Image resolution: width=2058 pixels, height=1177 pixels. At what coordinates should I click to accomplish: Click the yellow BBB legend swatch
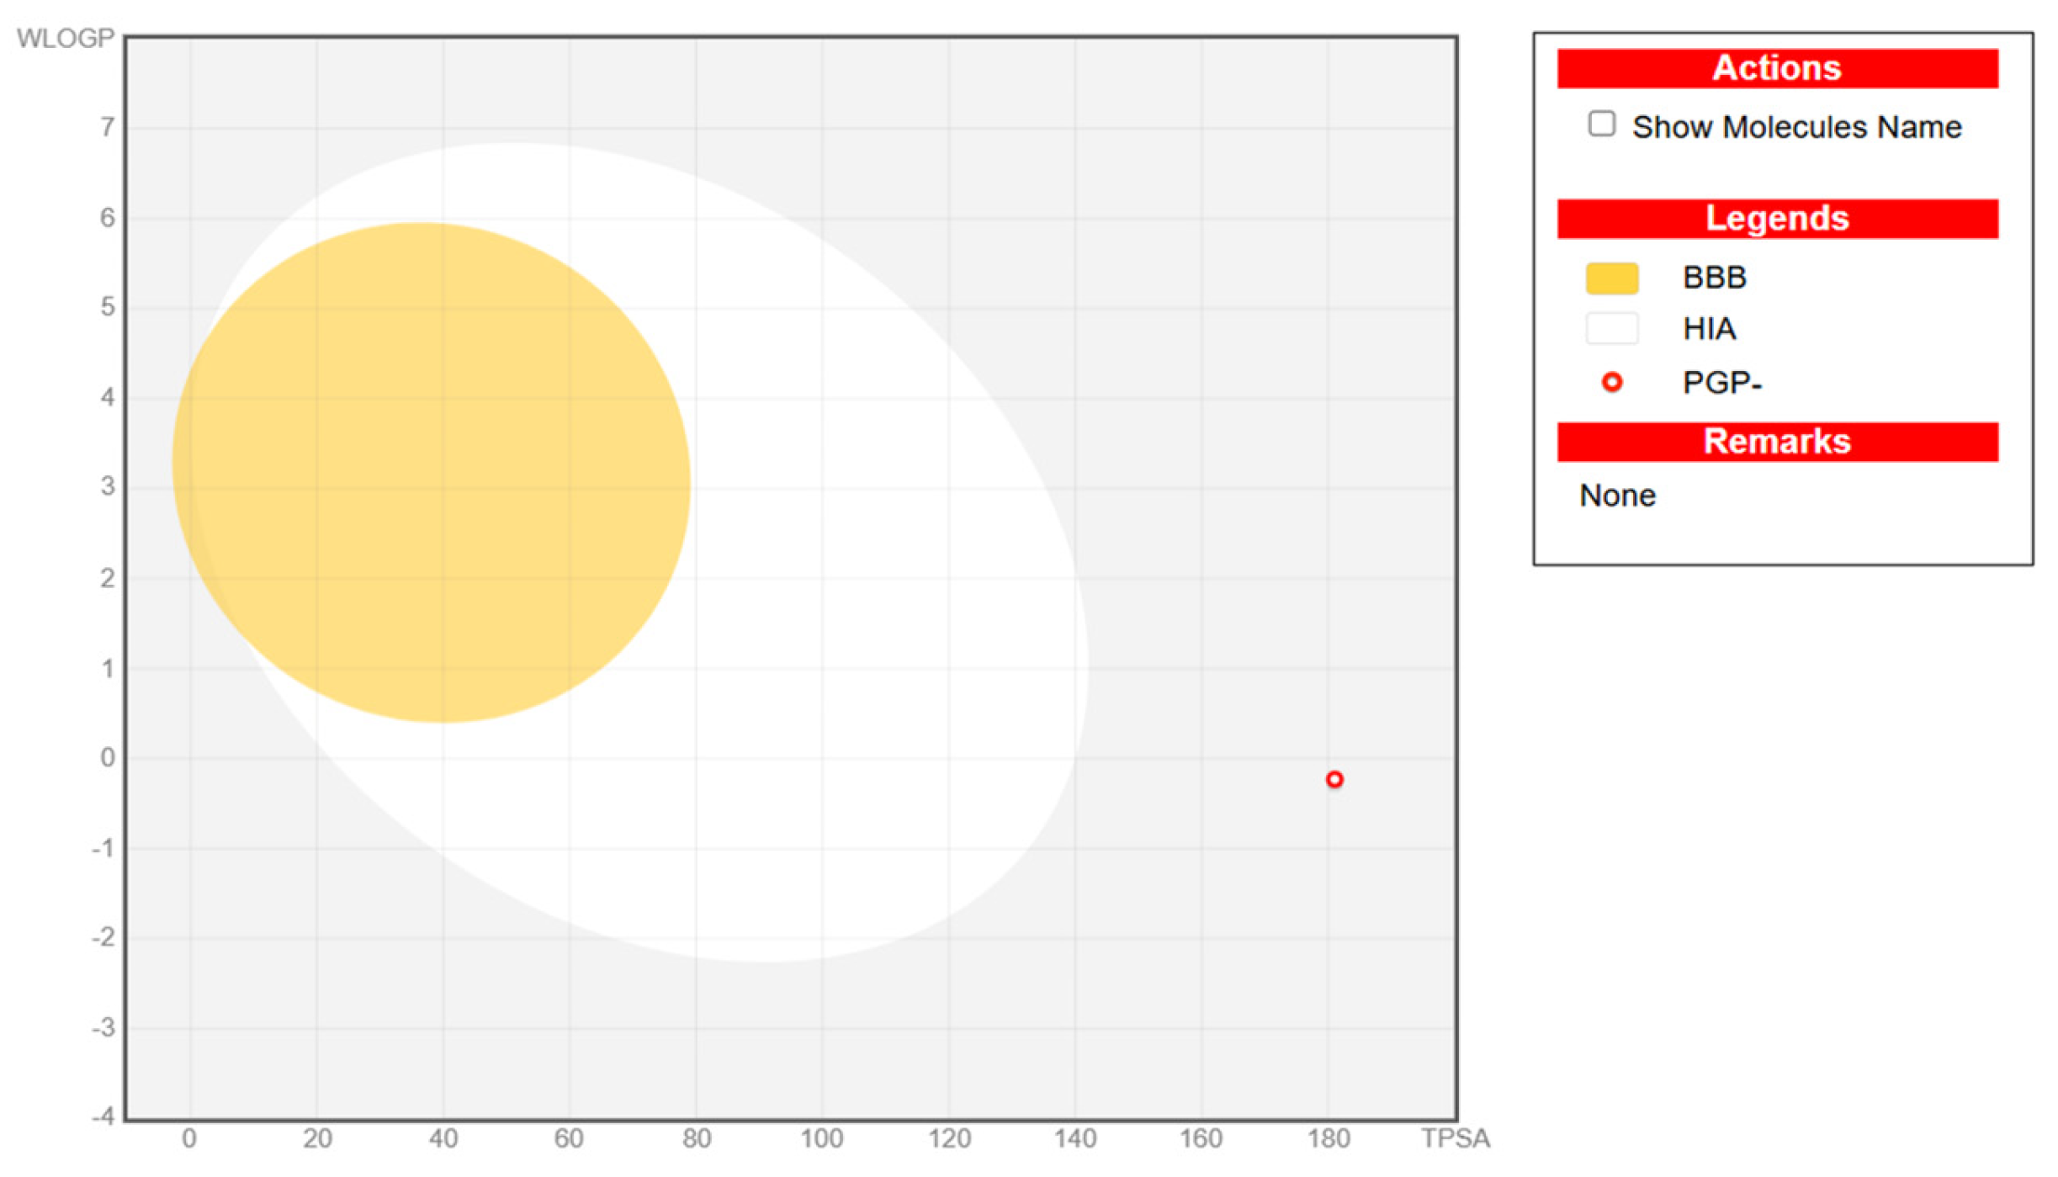(1612, 278)
